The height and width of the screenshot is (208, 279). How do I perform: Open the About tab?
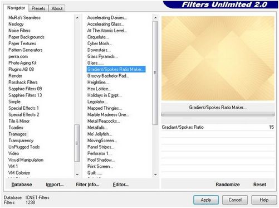(57, 8)
